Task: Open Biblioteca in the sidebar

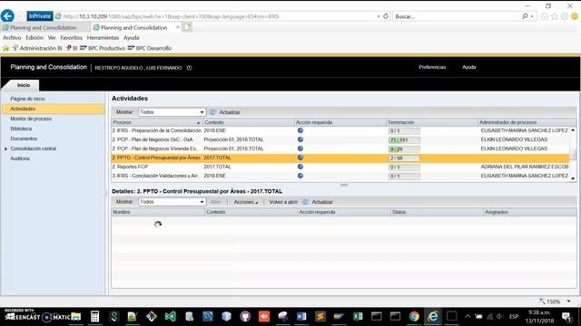Action: pyautogui.click(x=21, y=129)
